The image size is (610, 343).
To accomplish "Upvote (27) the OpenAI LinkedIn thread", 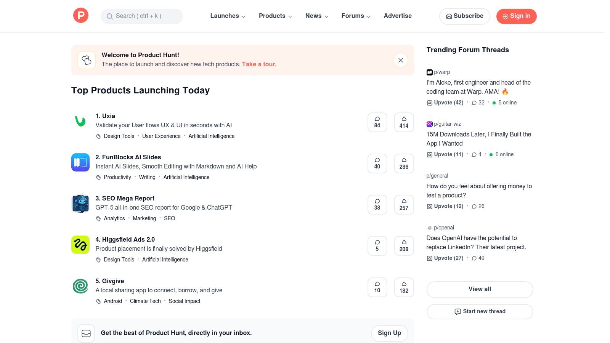I will tap(445, 258).
